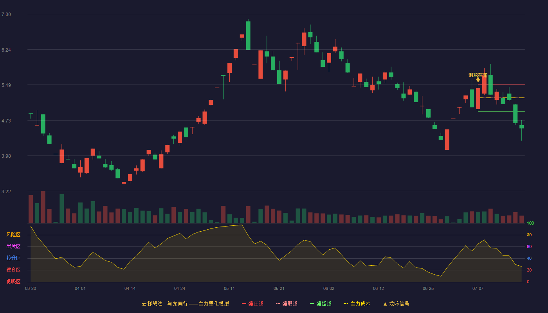Click the 3.98 price axis label
The width and height of the screenshot is (548, 313).
click(x=6, y=156)
